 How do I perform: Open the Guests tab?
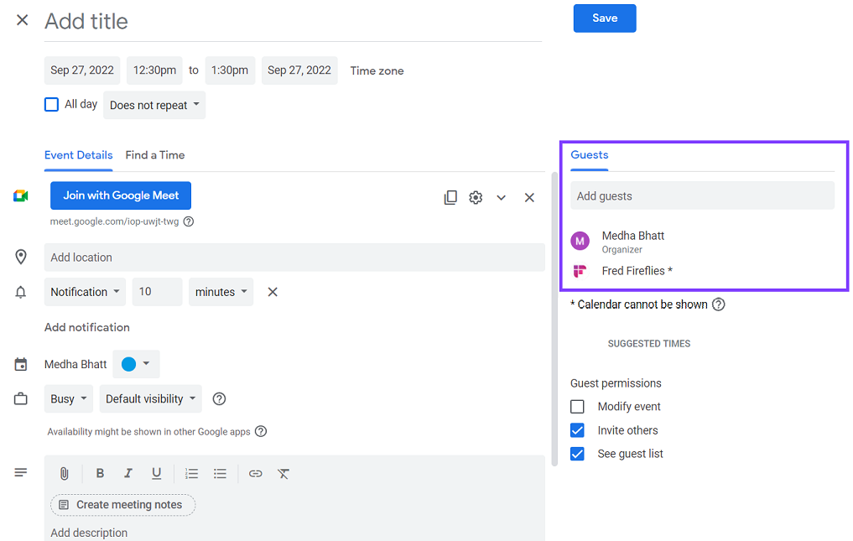click(x=589, y=155)
